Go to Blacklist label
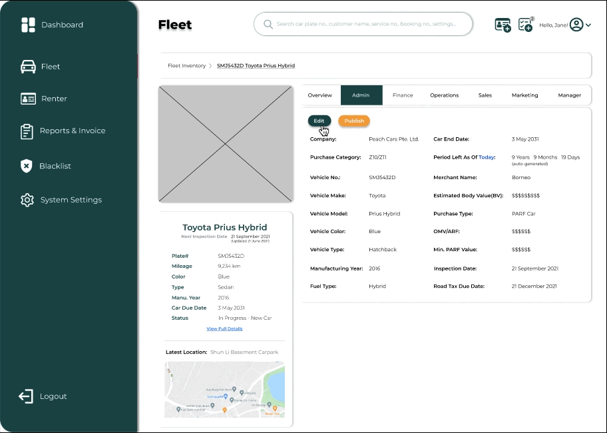 [55, 166]
